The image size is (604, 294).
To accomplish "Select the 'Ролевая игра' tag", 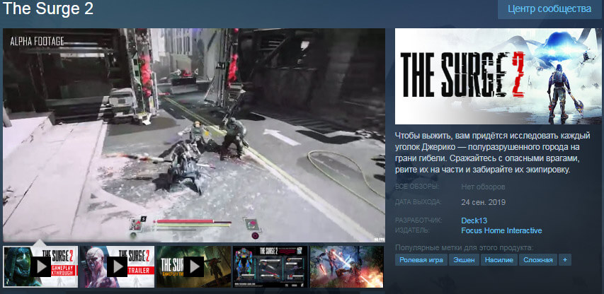I will (421, 260).
